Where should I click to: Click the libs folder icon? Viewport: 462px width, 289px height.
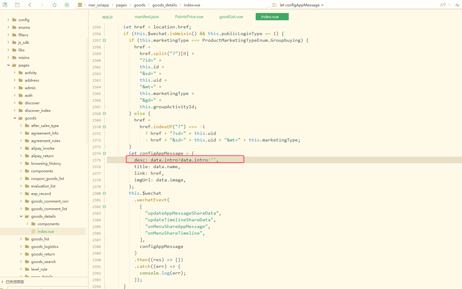[x=14, y=50]
